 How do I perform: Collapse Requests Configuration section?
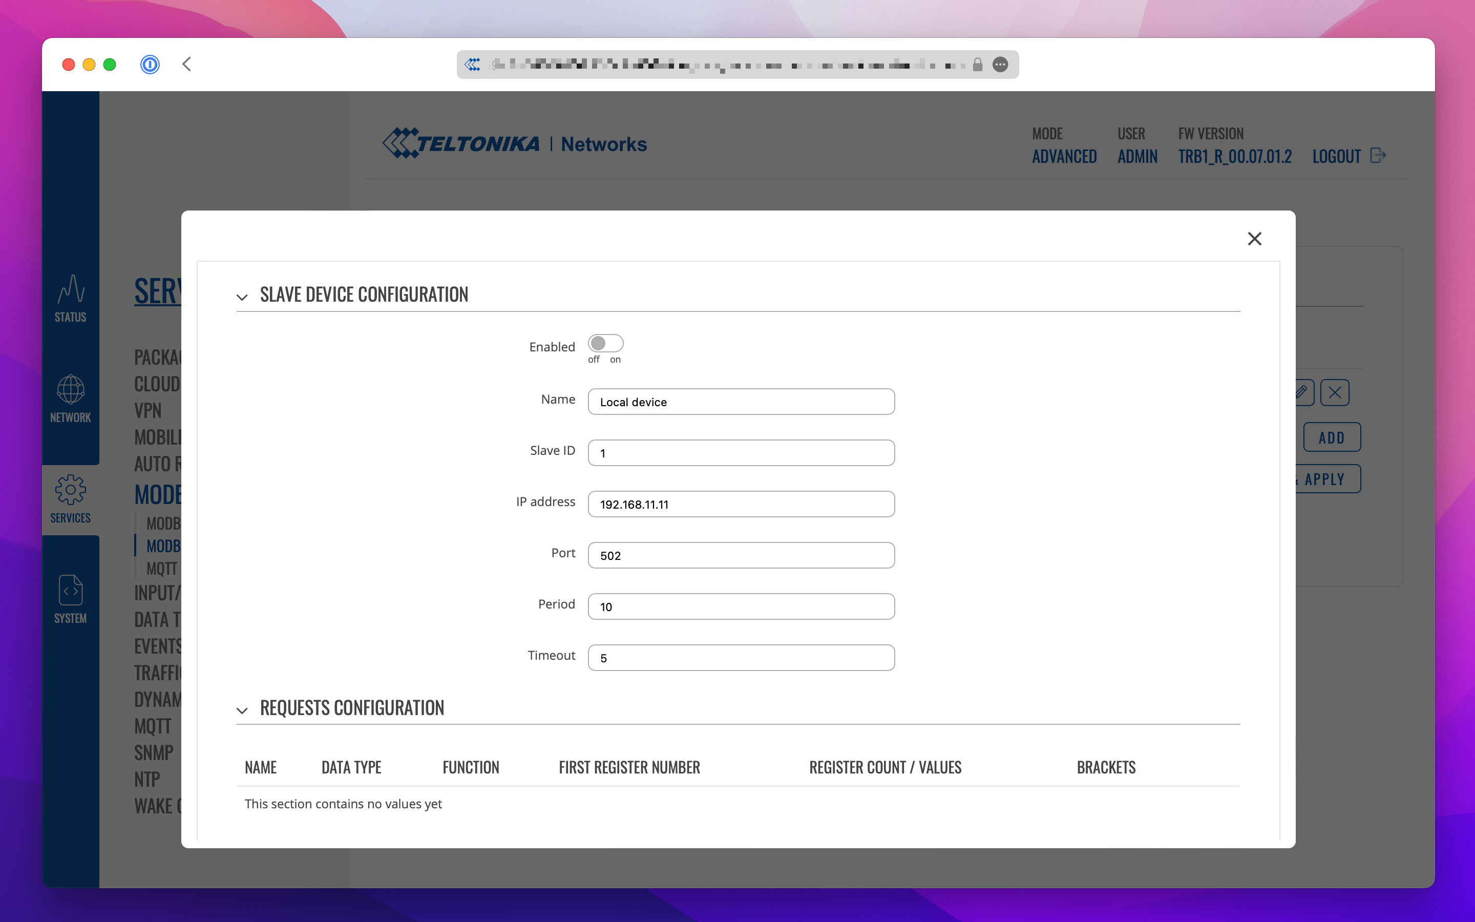tap(242, 710)
